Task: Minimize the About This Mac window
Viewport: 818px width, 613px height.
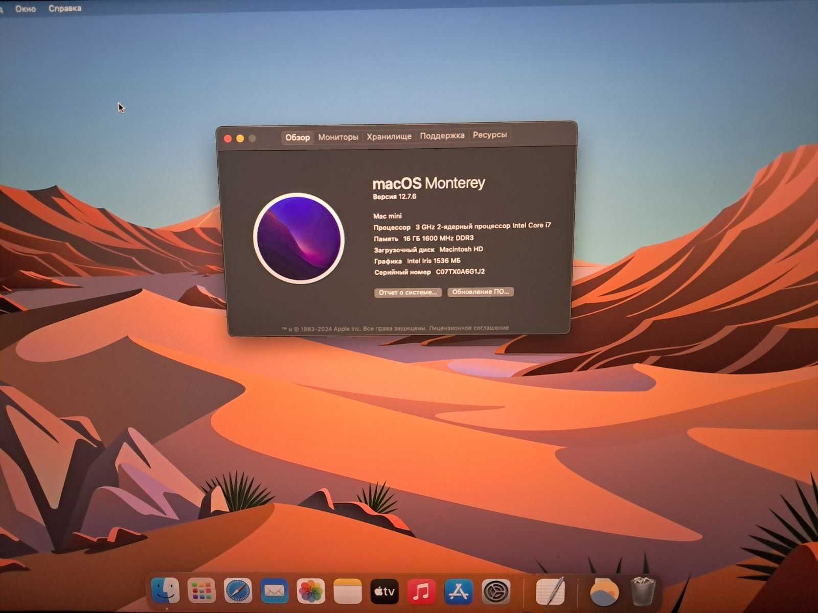Action: [x=240, y=138]
